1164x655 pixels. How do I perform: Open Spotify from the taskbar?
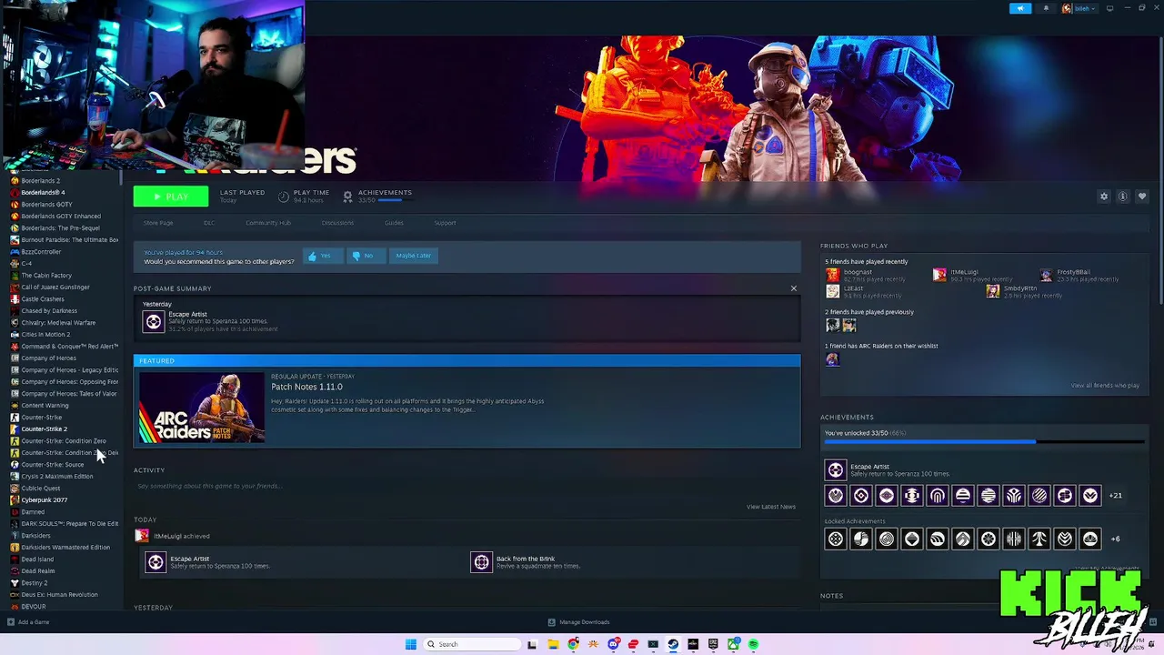pos(753,644)
